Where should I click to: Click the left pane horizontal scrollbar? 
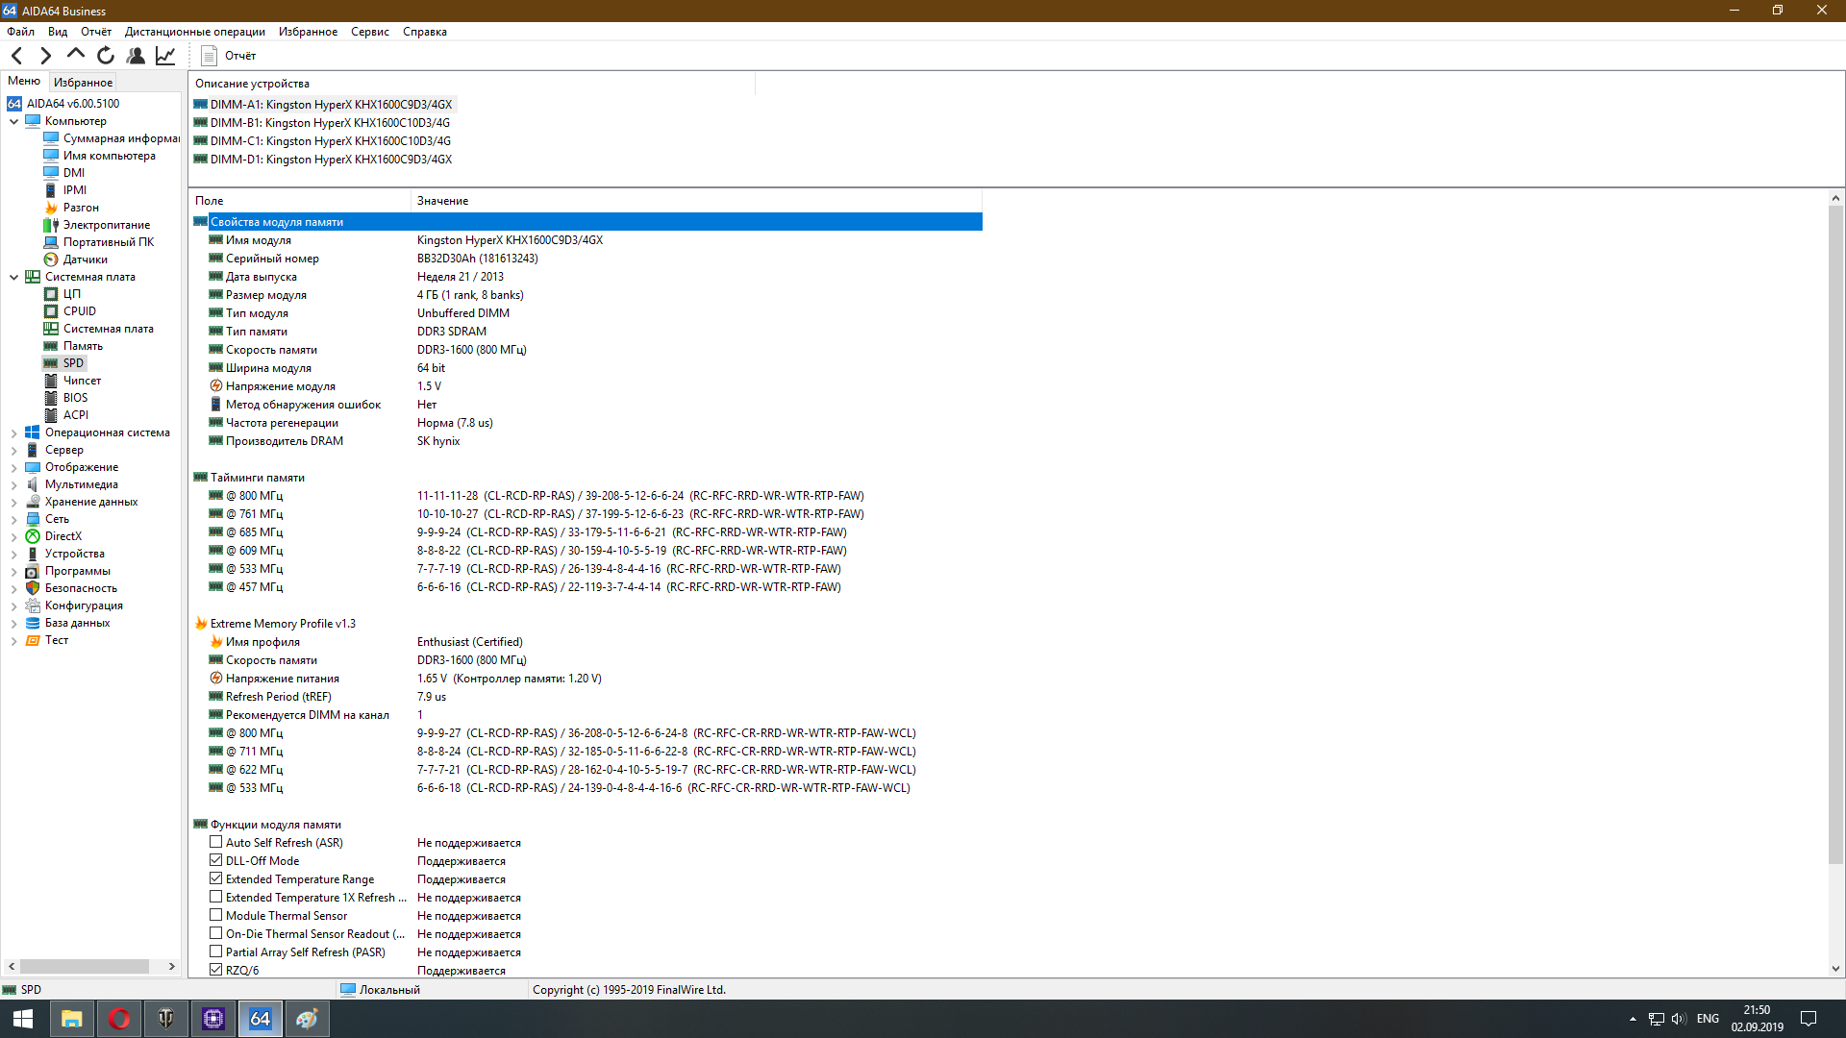click(x=85, y=967)
